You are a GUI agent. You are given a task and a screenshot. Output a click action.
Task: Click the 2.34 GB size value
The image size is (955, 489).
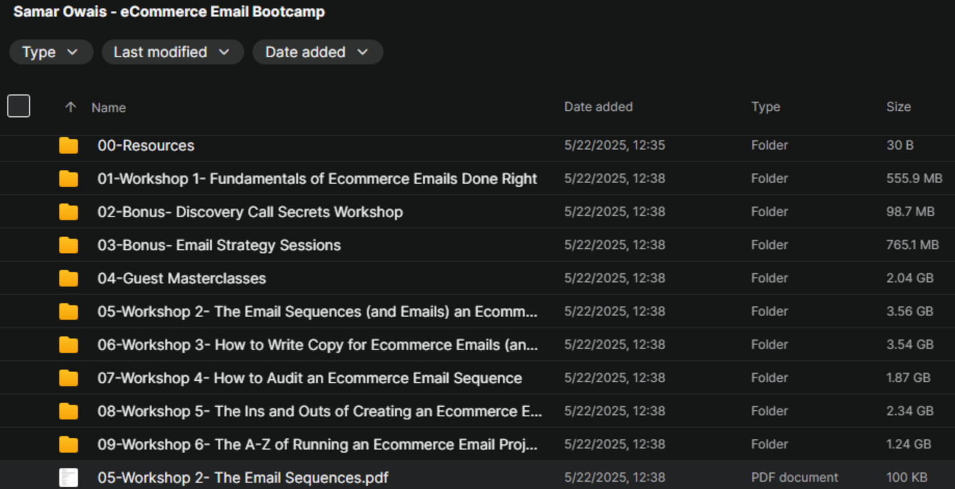910,411
